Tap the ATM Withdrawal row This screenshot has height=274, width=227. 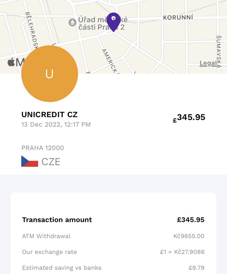click(x=113, y=236)
